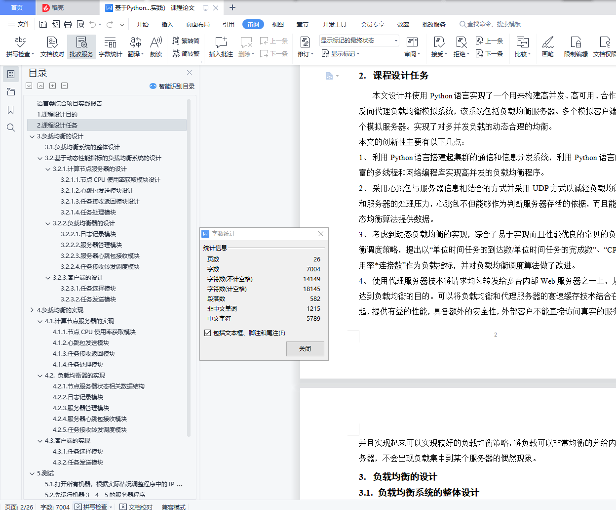
Task: Switch to the 开始 ribbon tab
Action: click(x=143, y=24)
